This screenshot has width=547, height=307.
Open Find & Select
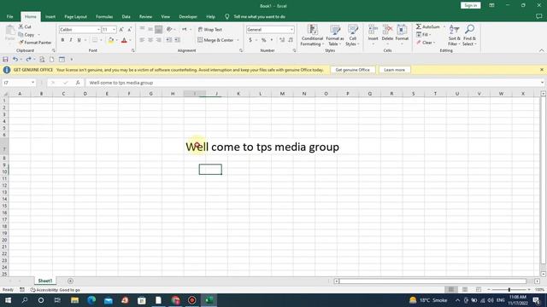point(469,35)
